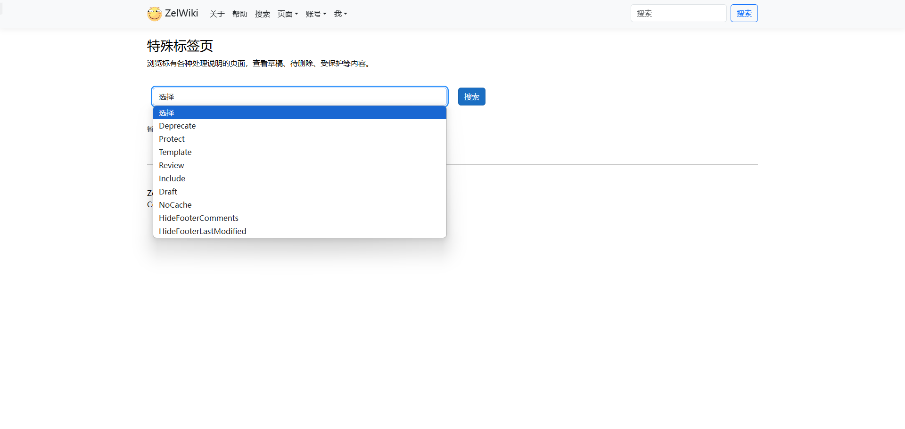Select the Deprecate option

point(177,126)
